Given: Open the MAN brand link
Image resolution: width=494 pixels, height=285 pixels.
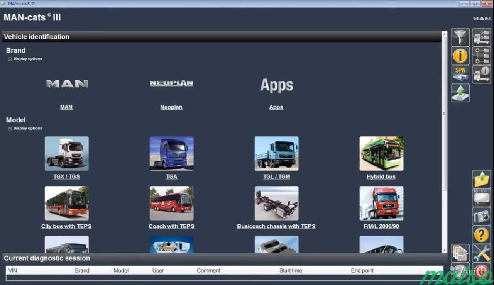Looking at the screenshot, I should pyautogui.click(x=66, y=107).
